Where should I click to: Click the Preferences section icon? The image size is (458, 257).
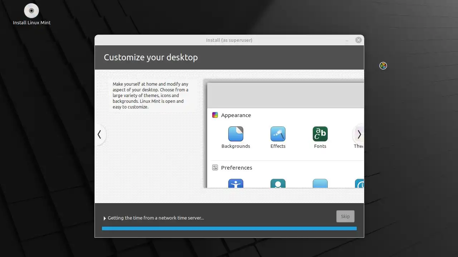(215, 167)
